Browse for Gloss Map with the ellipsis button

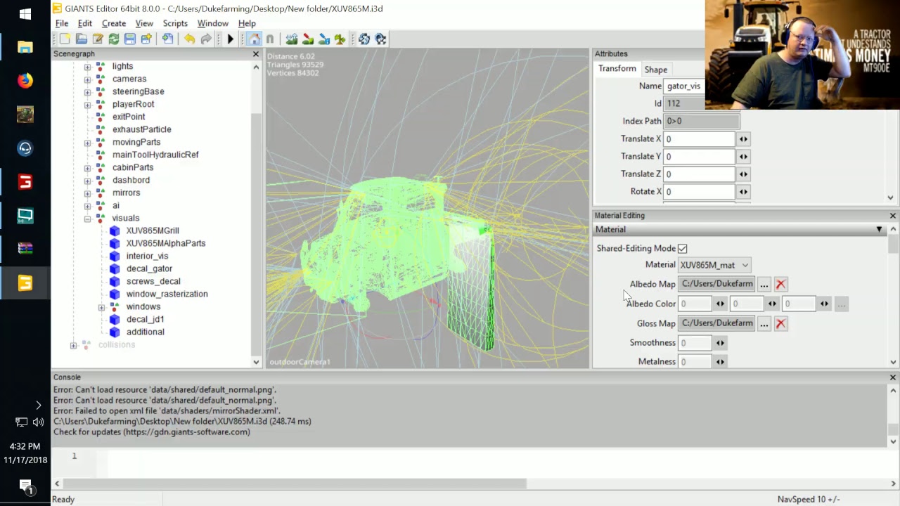[764, 323]
